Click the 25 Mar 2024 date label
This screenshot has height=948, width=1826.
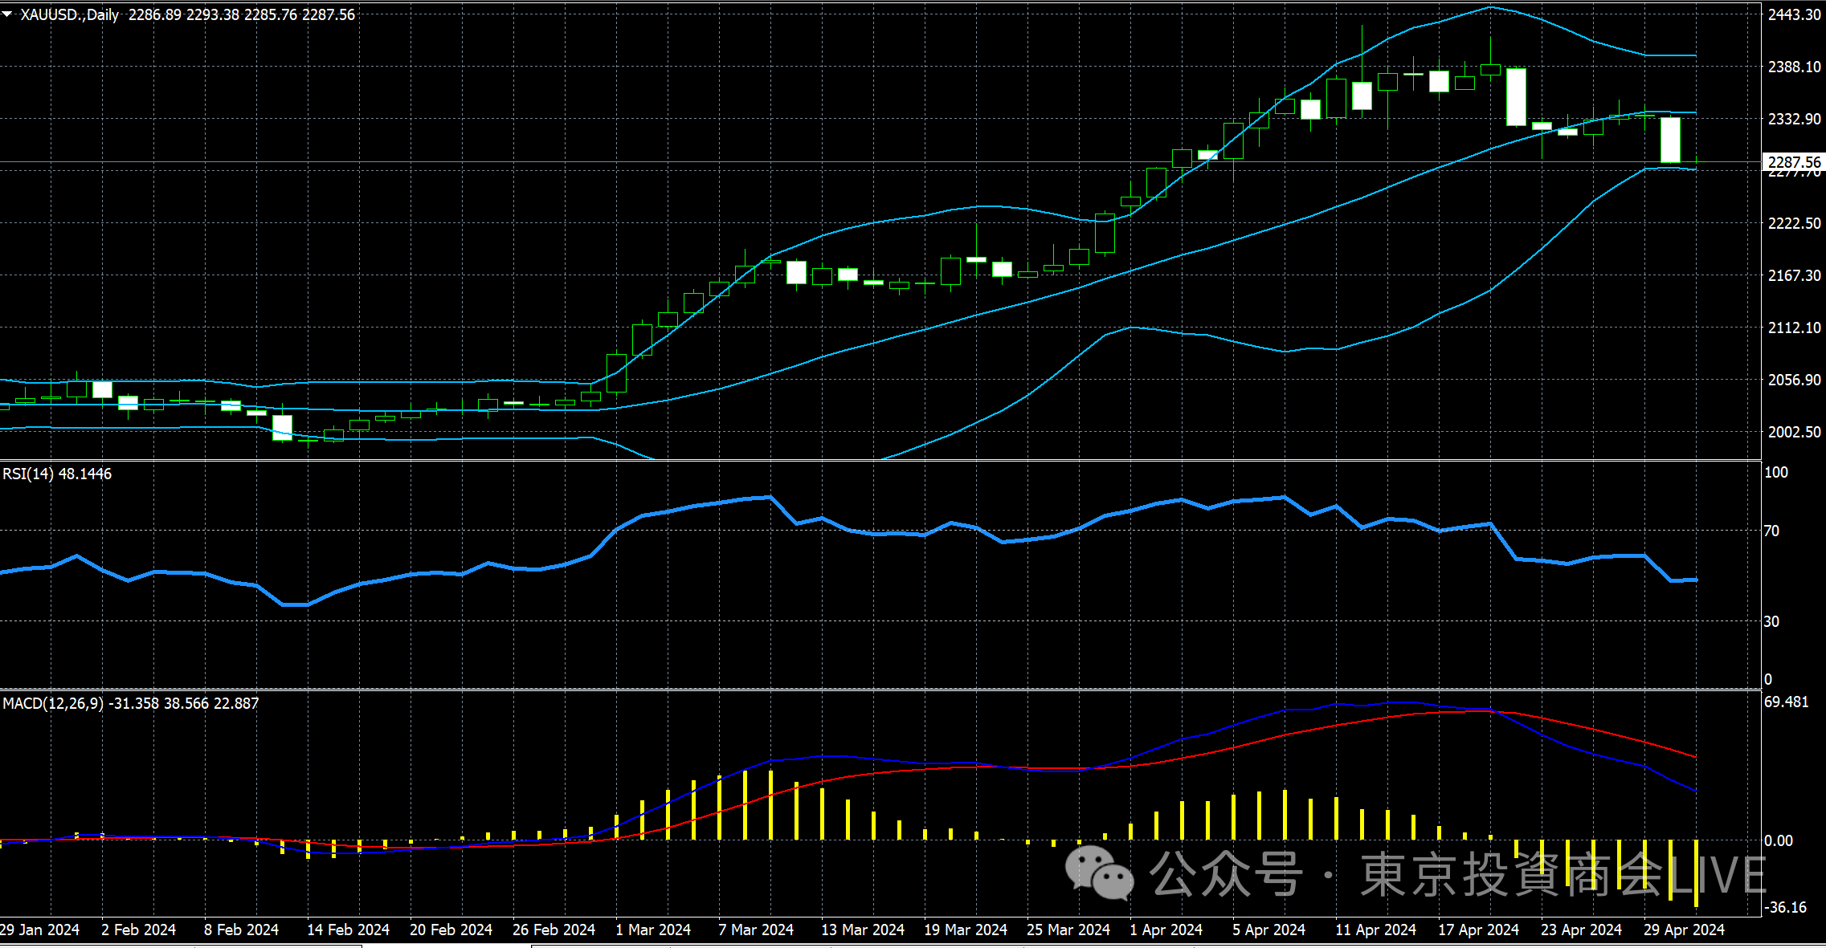click(1068, 930)
